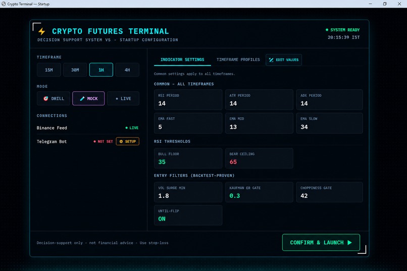The height and width of the screenshot is (271, 407).
Task: Click the EMA Slow value 34
Action: pos(304,127)
